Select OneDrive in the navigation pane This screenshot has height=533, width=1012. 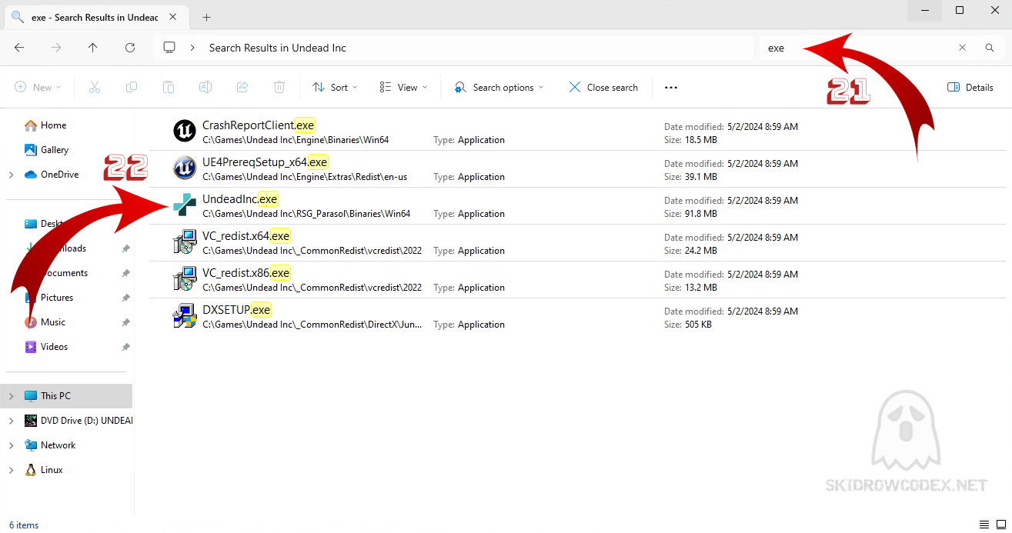pyautogui.click(x=59, y=175)
